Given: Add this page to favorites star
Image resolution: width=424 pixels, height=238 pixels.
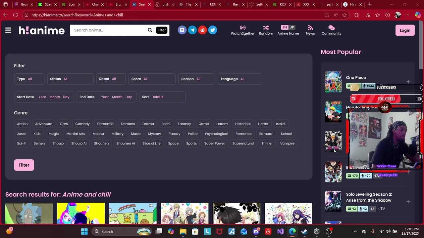Looking at the screenshot, I should pos(344,15).
